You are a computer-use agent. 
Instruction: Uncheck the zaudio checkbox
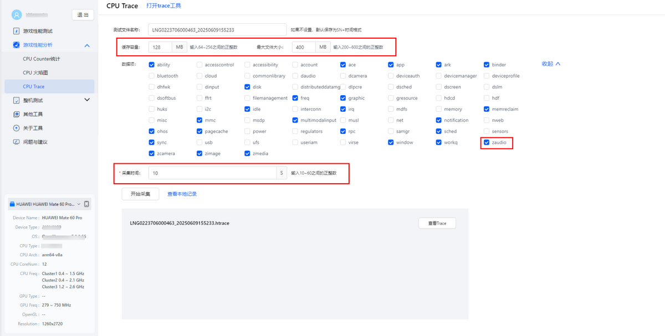(487, 142)
